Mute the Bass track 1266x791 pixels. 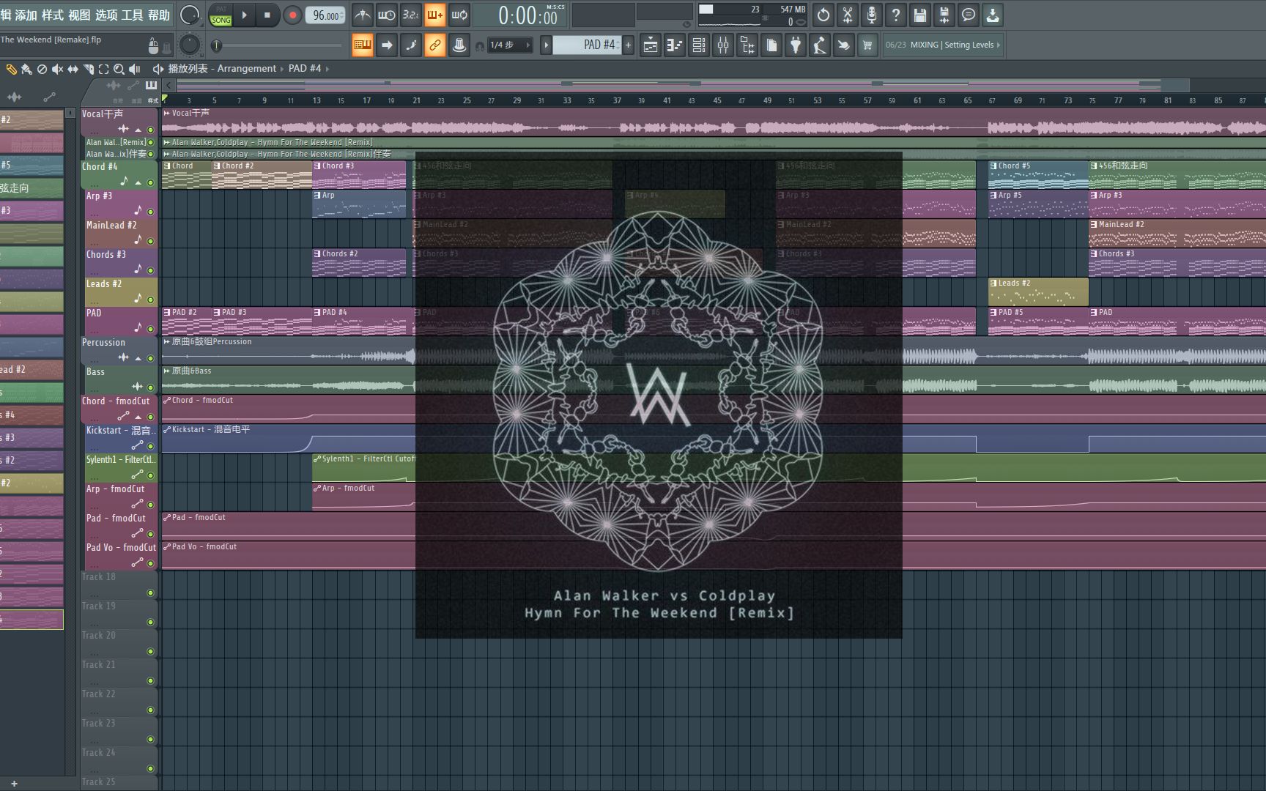coord(150,387)
